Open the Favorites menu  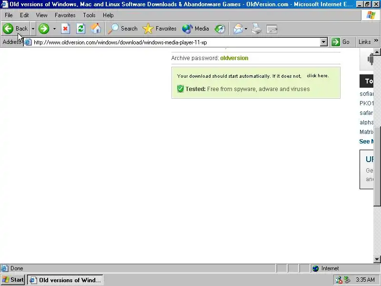pos(65,15)
